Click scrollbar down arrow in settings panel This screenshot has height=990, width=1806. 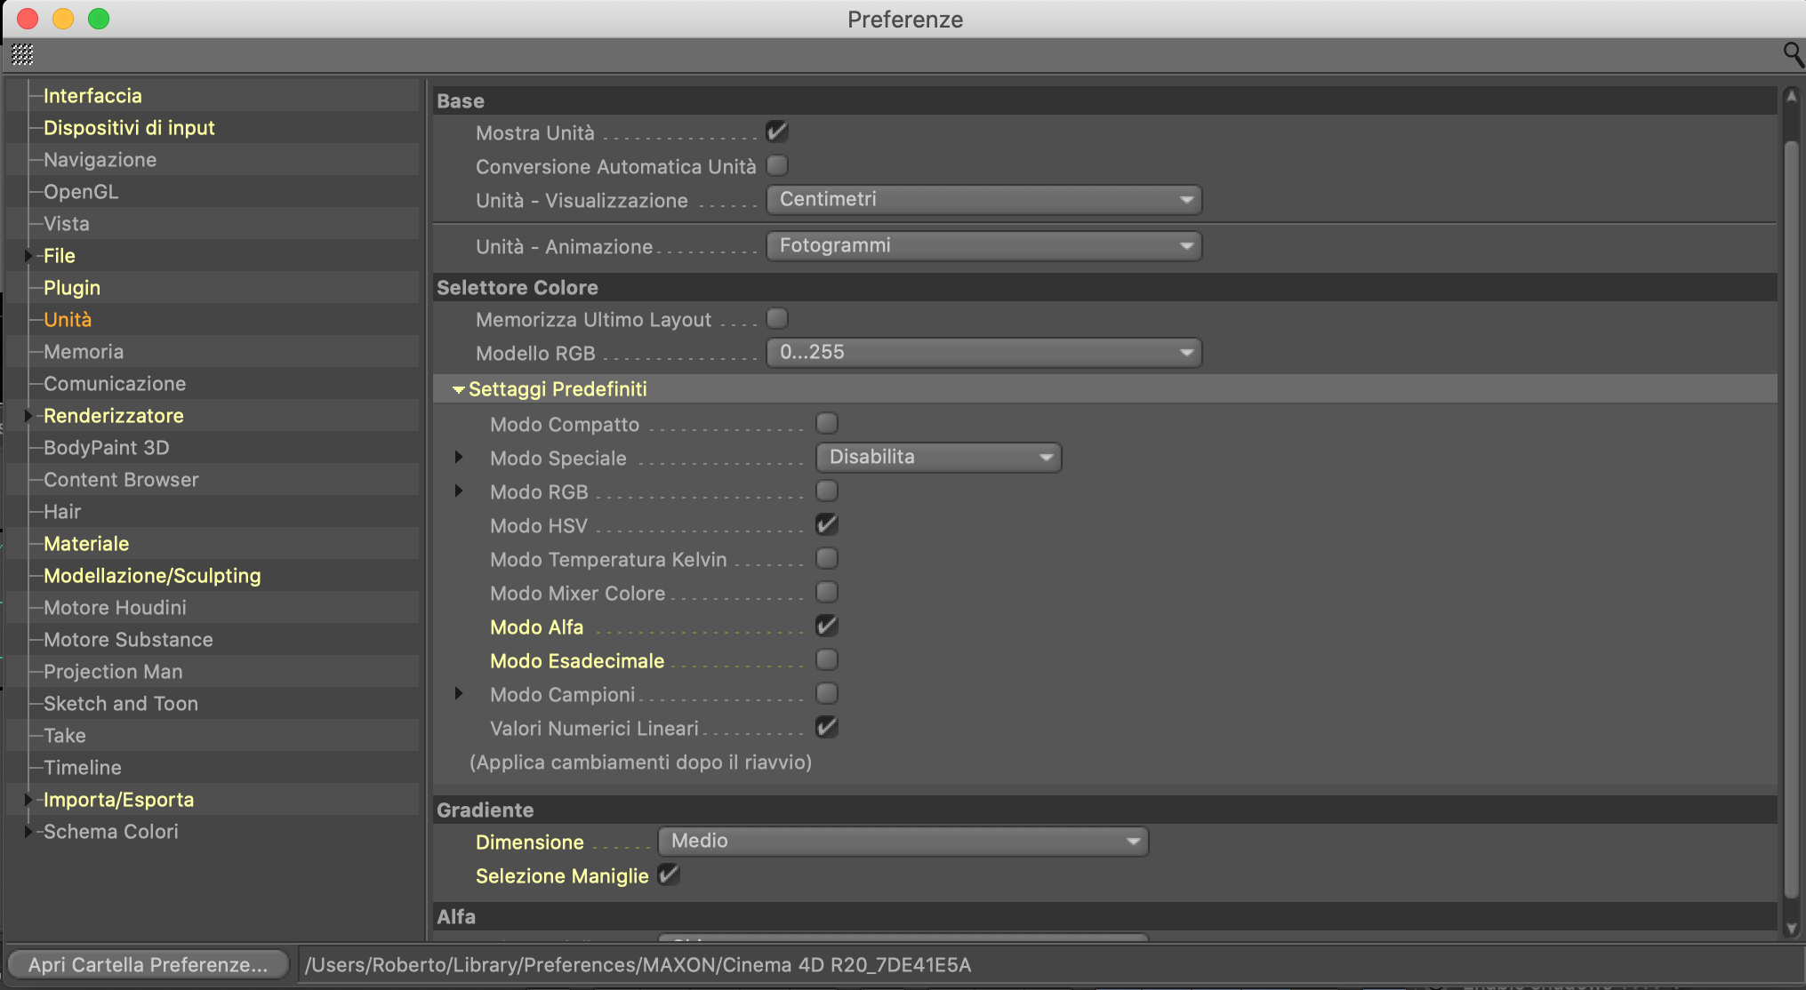point(1791,929)
